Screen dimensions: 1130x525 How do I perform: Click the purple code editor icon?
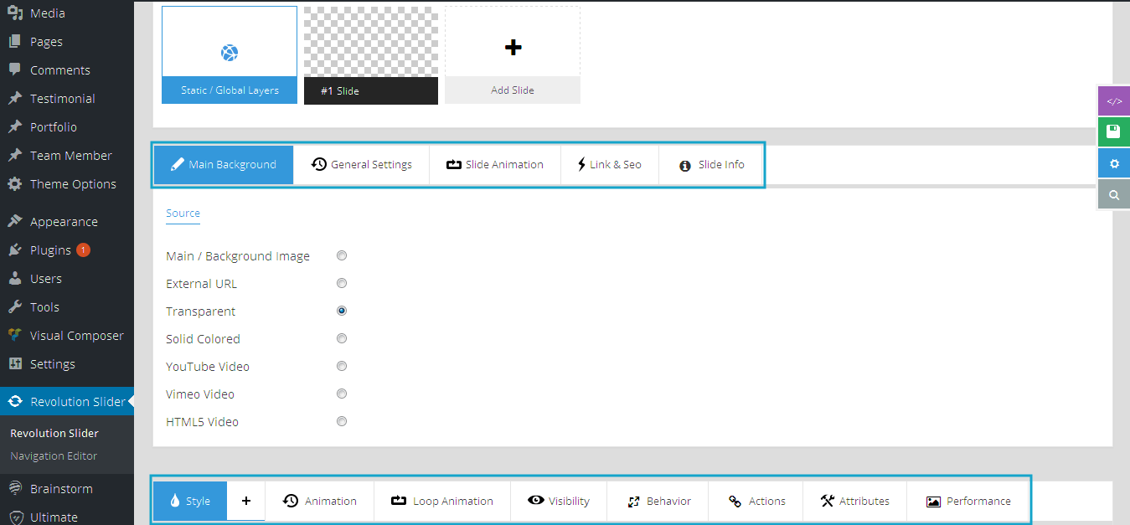coord(1113,101)
